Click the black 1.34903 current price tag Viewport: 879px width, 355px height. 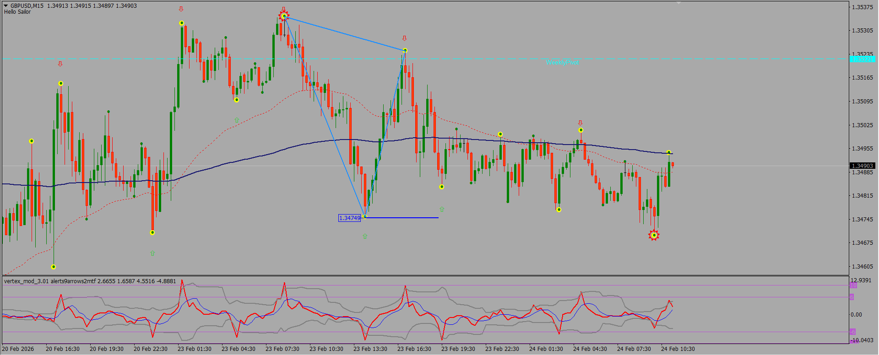coord(863,166)
